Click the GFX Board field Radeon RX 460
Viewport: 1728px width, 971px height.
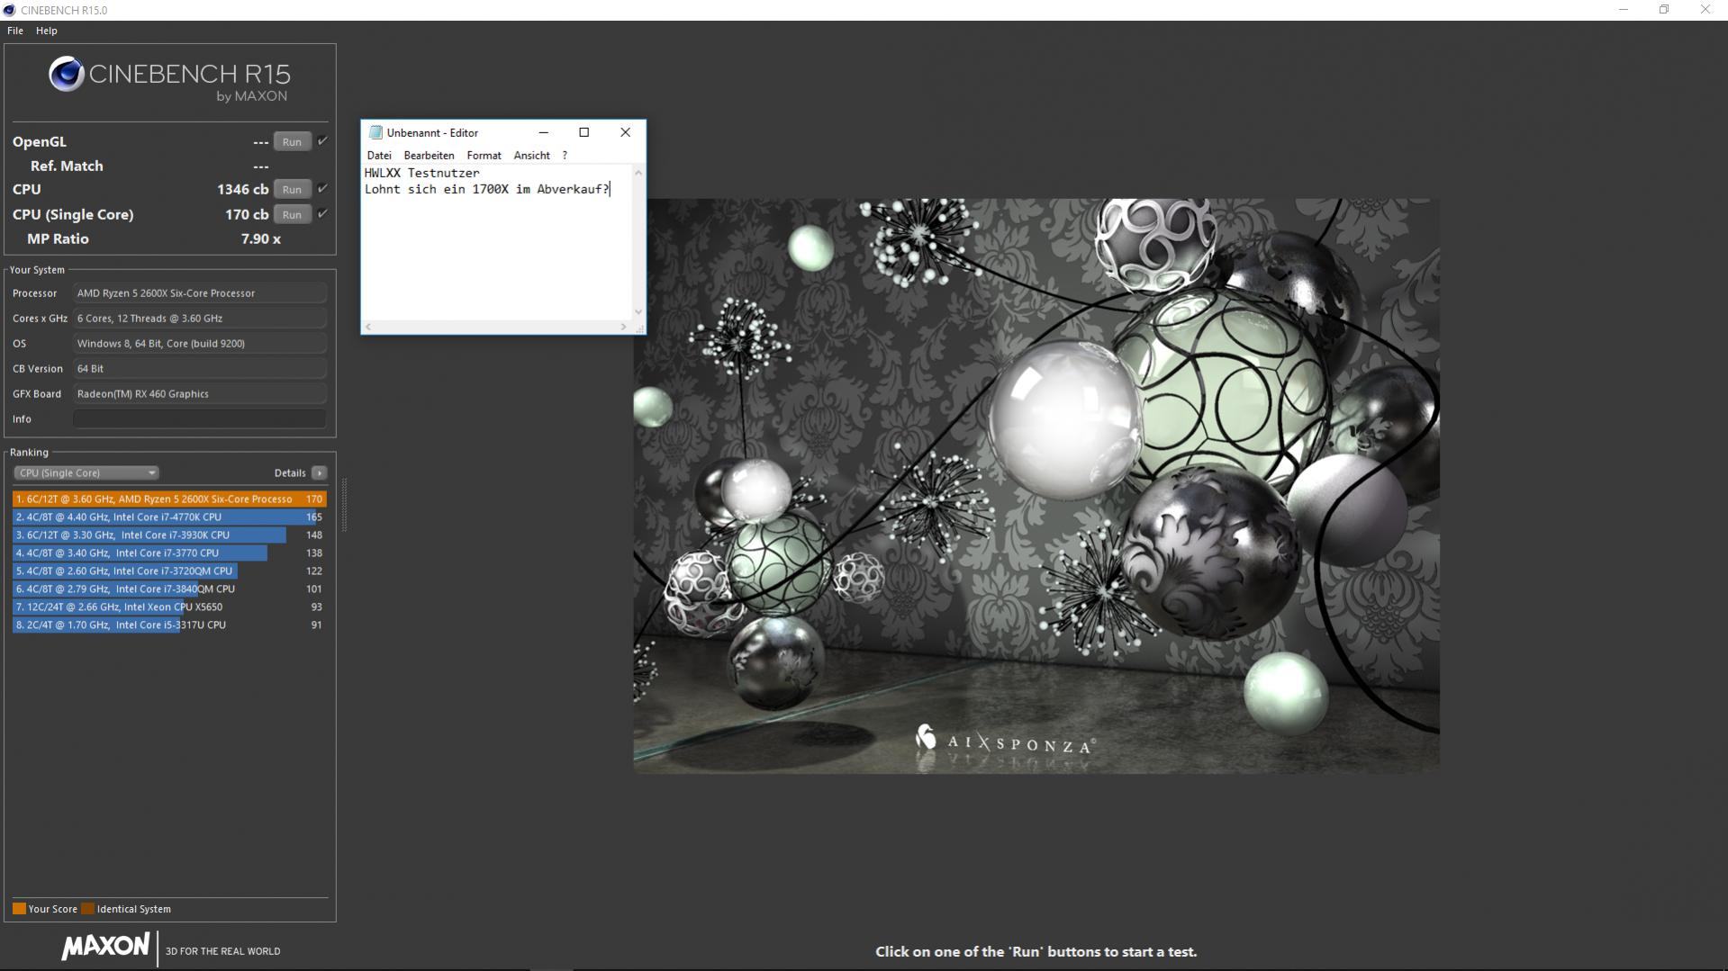click(200, 393)
